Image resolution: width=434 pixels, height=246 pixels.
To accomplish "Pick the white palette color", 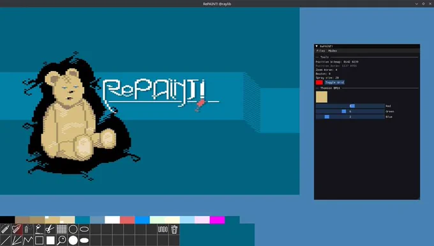I will [112, 220].
